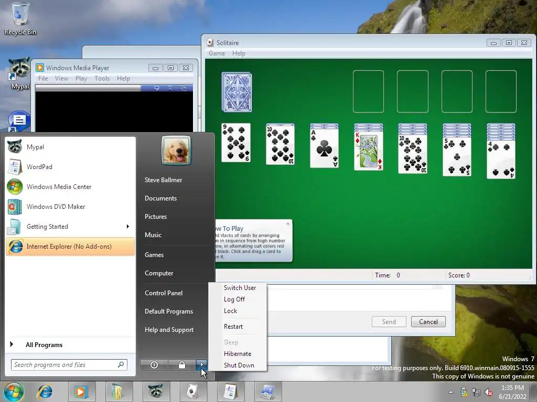Open File menu in Windows Media Player
Screen dimensions: 537x402
[43, 79]
